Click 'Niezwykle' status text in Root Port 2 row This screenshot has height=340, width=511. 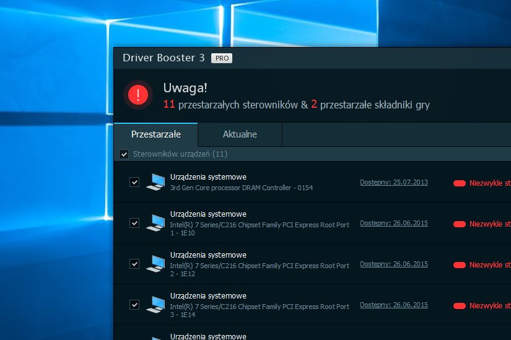click(x=486, y=265)
